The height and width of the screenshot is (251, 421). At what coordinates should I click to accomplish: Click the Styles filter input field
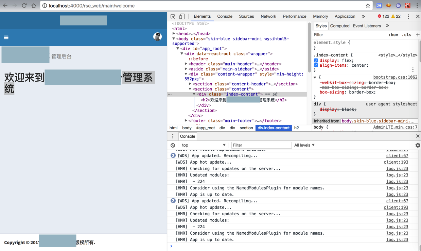[349, 35]
